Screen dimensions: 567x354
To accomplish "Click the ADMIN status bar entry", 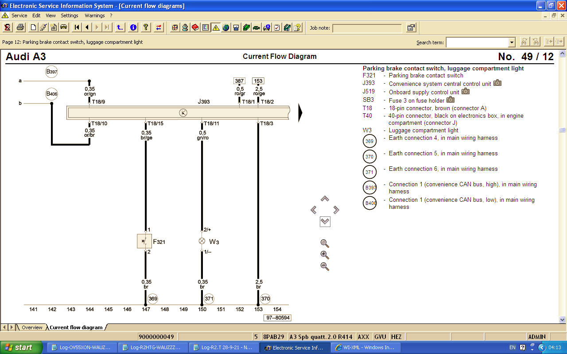I will 537,337.
